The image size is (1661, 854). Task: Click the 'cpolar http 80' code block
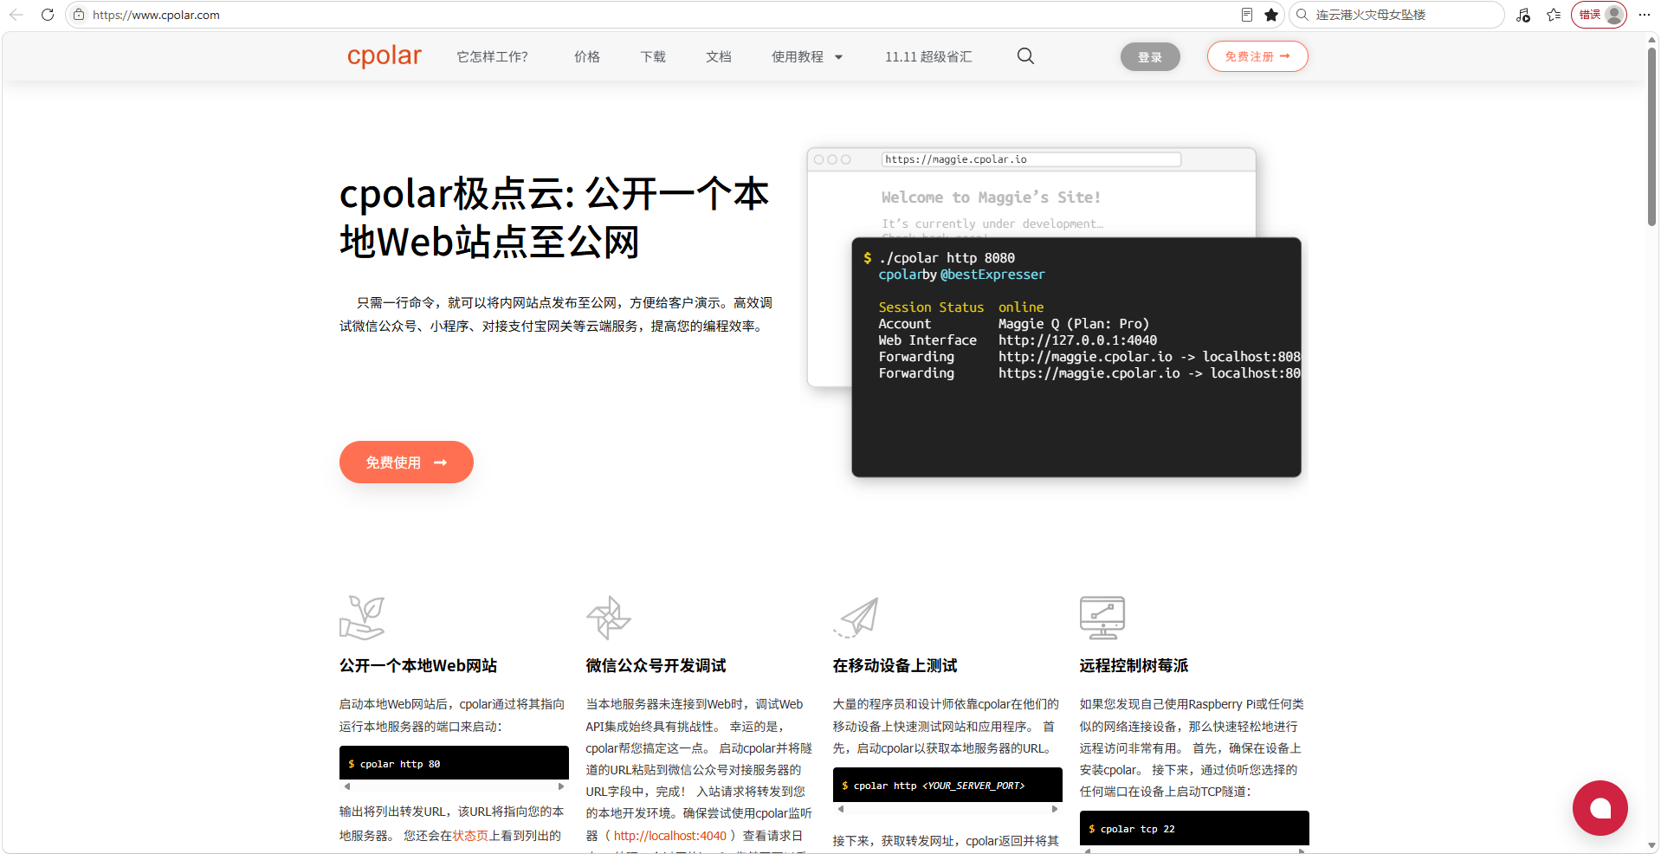pyautogui.click(x=454, y=763)
